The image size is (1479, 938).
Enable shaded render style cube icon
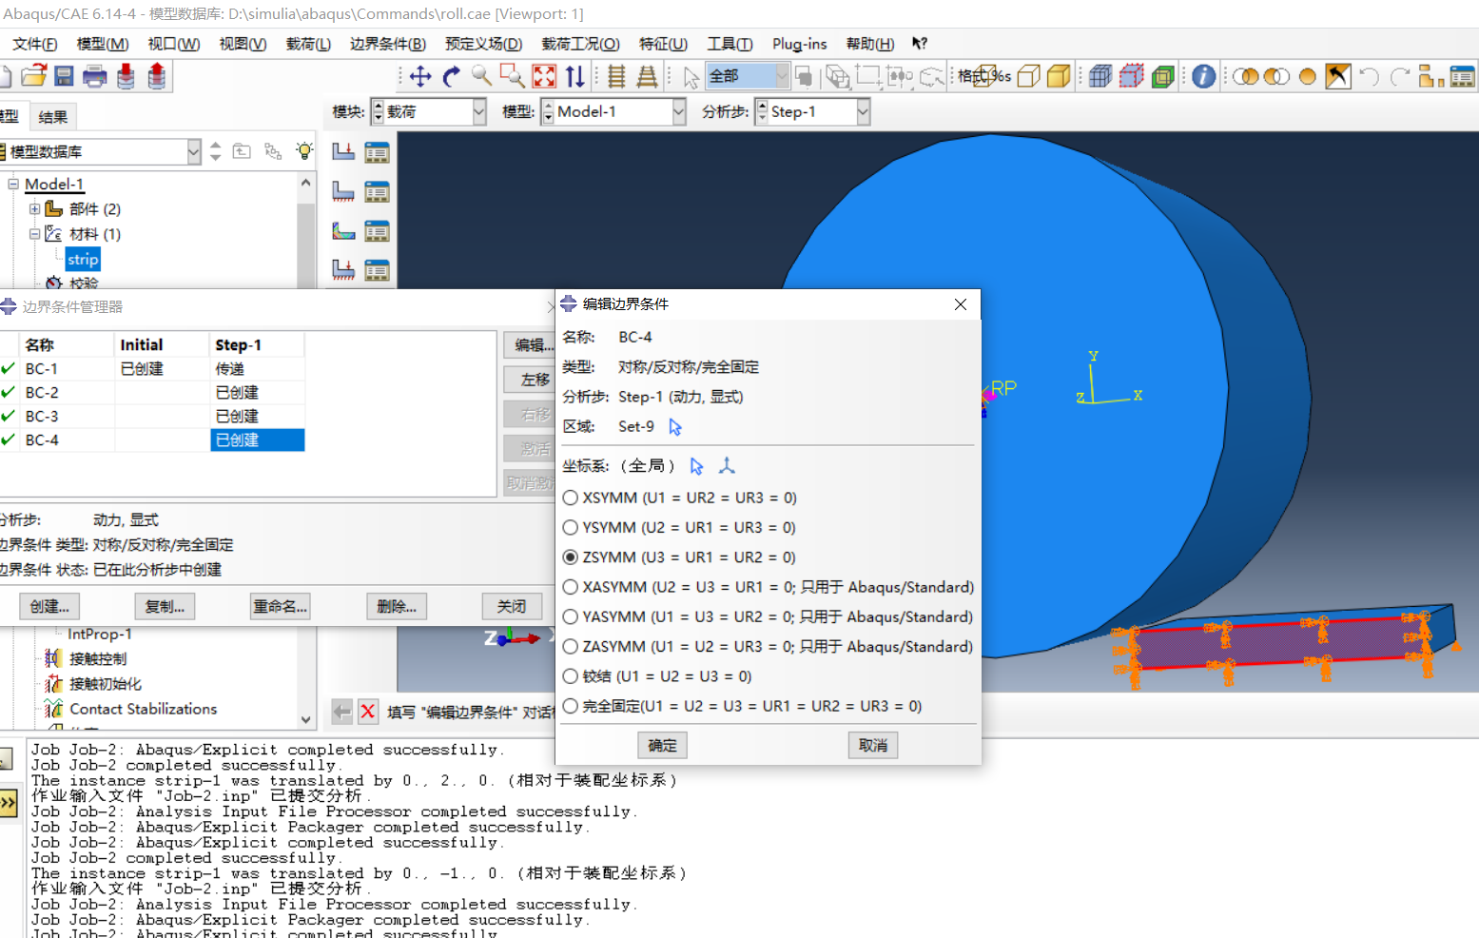(x=1059, y=77)
